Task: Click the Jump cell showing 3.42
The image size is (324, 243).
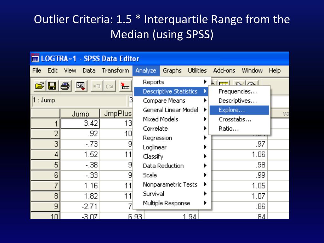Action: click(80, 123)
